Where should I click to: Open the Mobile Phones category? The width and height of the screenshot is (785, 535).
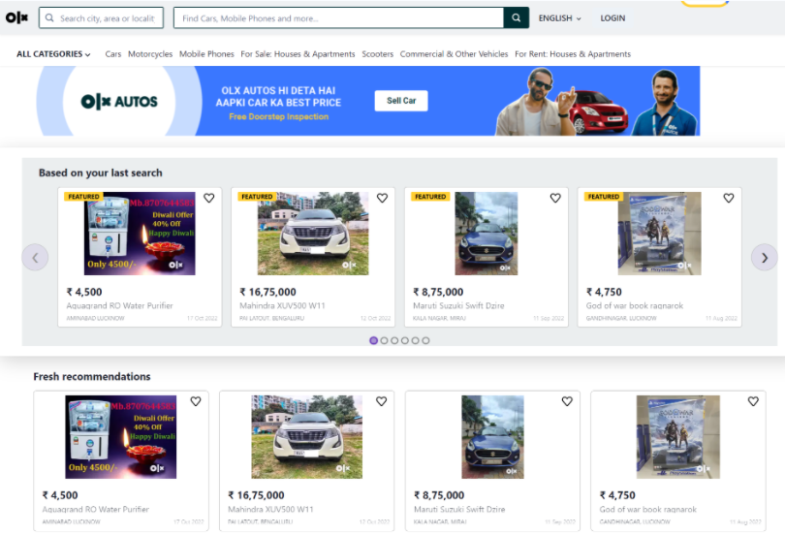point(206,54)
